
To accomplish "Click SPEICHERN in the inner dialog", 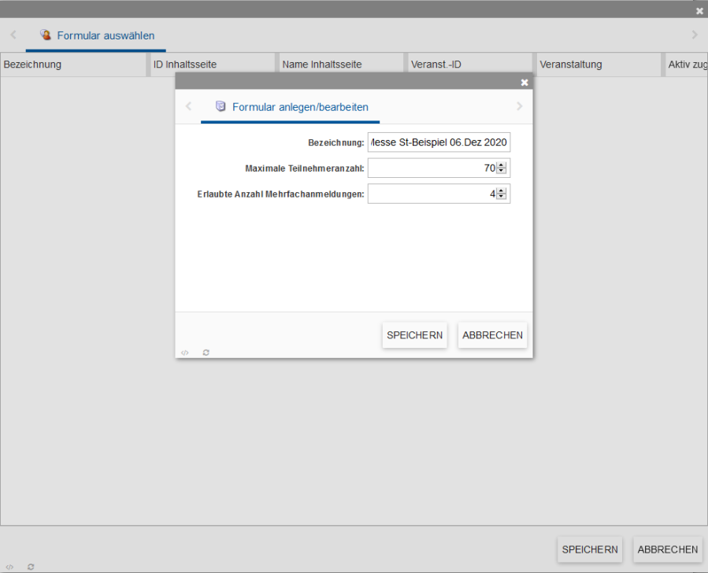I will point(414,335).
